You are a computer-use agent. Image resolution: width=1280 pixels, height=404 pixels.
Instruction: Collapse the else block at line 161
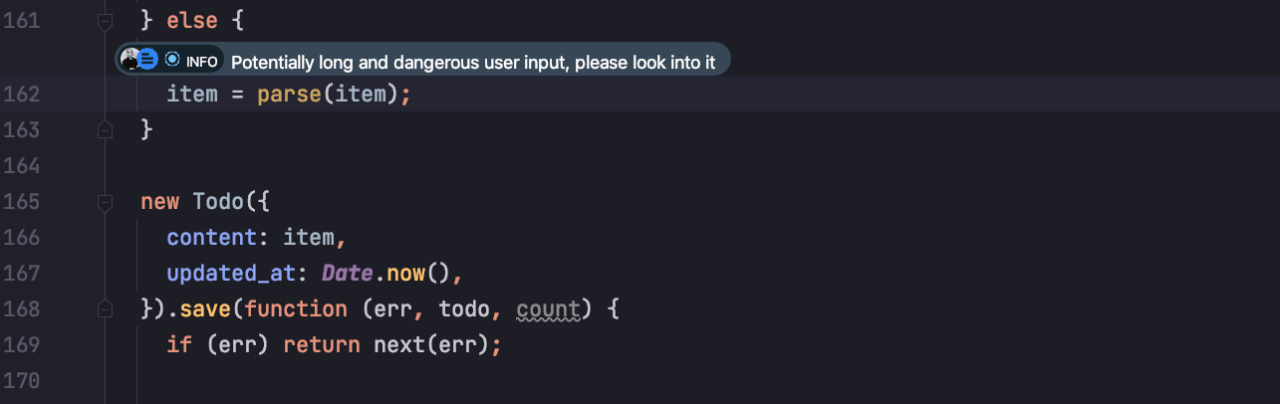[105, 20]
